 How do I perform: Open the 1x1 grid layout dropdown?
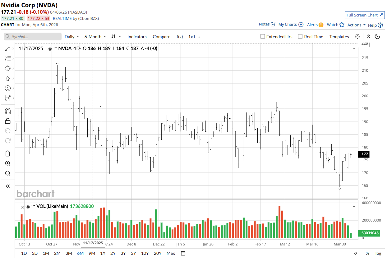pos(194,36)
